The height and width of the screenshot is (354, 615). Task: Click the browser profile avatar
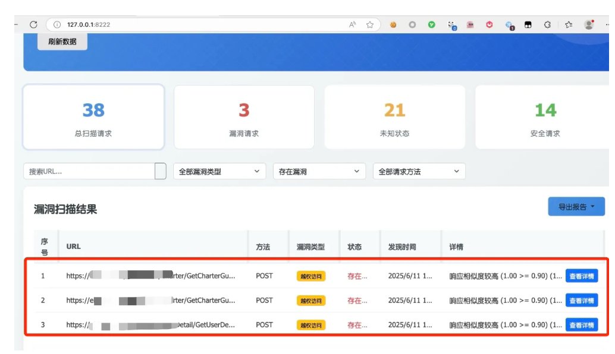pos(589,24)
